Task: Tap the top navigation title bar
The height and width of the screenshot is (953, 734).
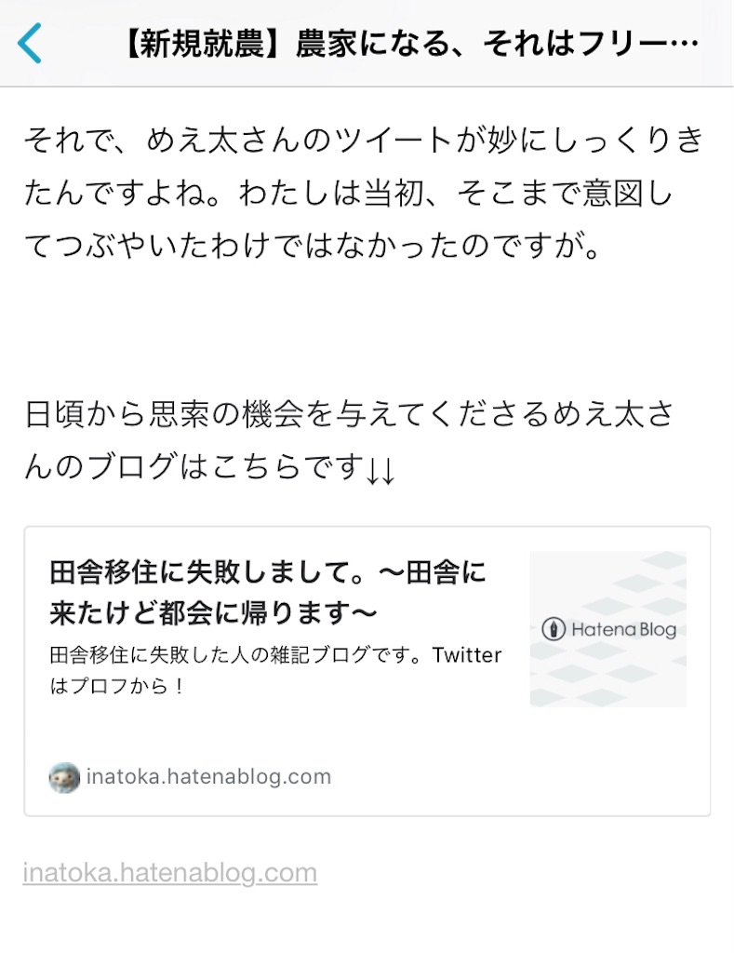Action: (367, 43)
